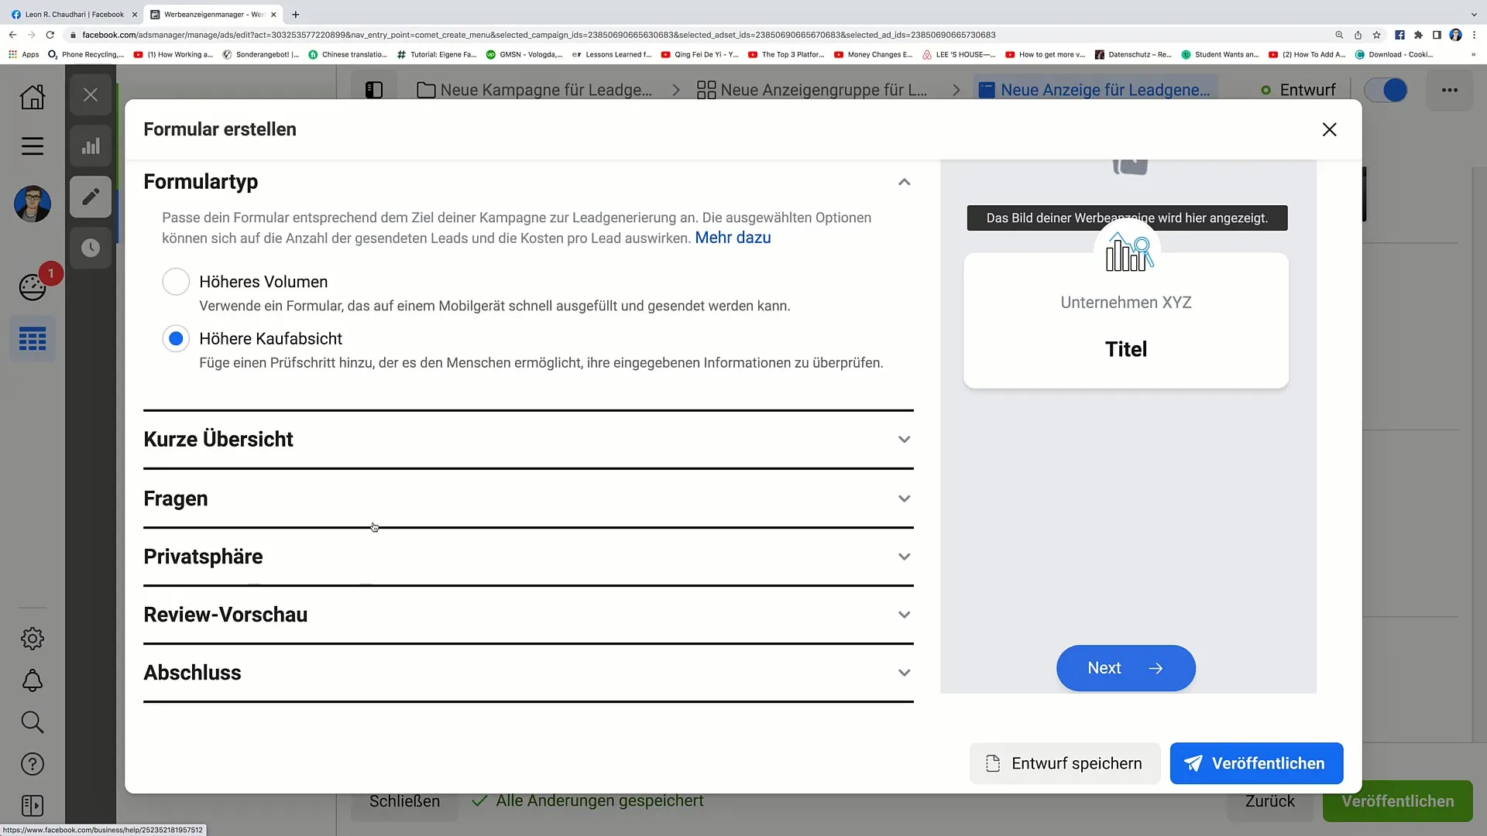The height and width of the screenshot is (836, 1487).
Task: Click the history/clock icon in sidebar
Action: click(91, 246)
